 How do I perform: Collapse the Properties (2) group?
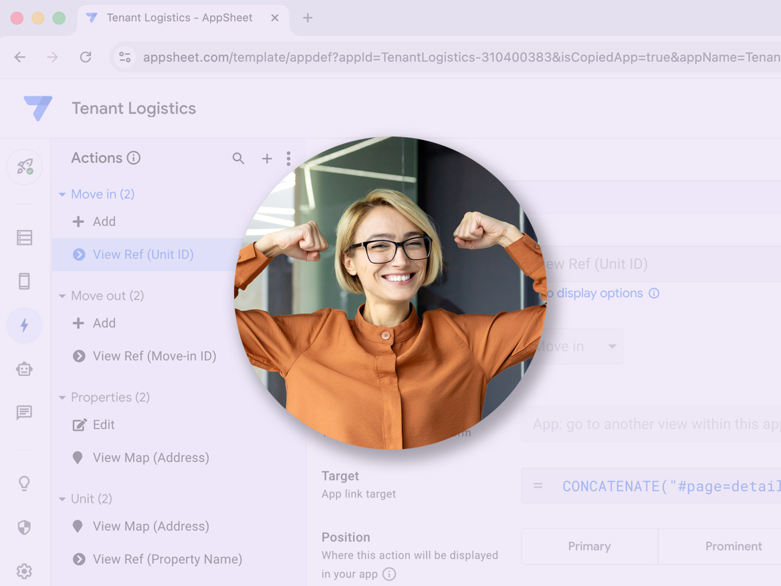62,397
